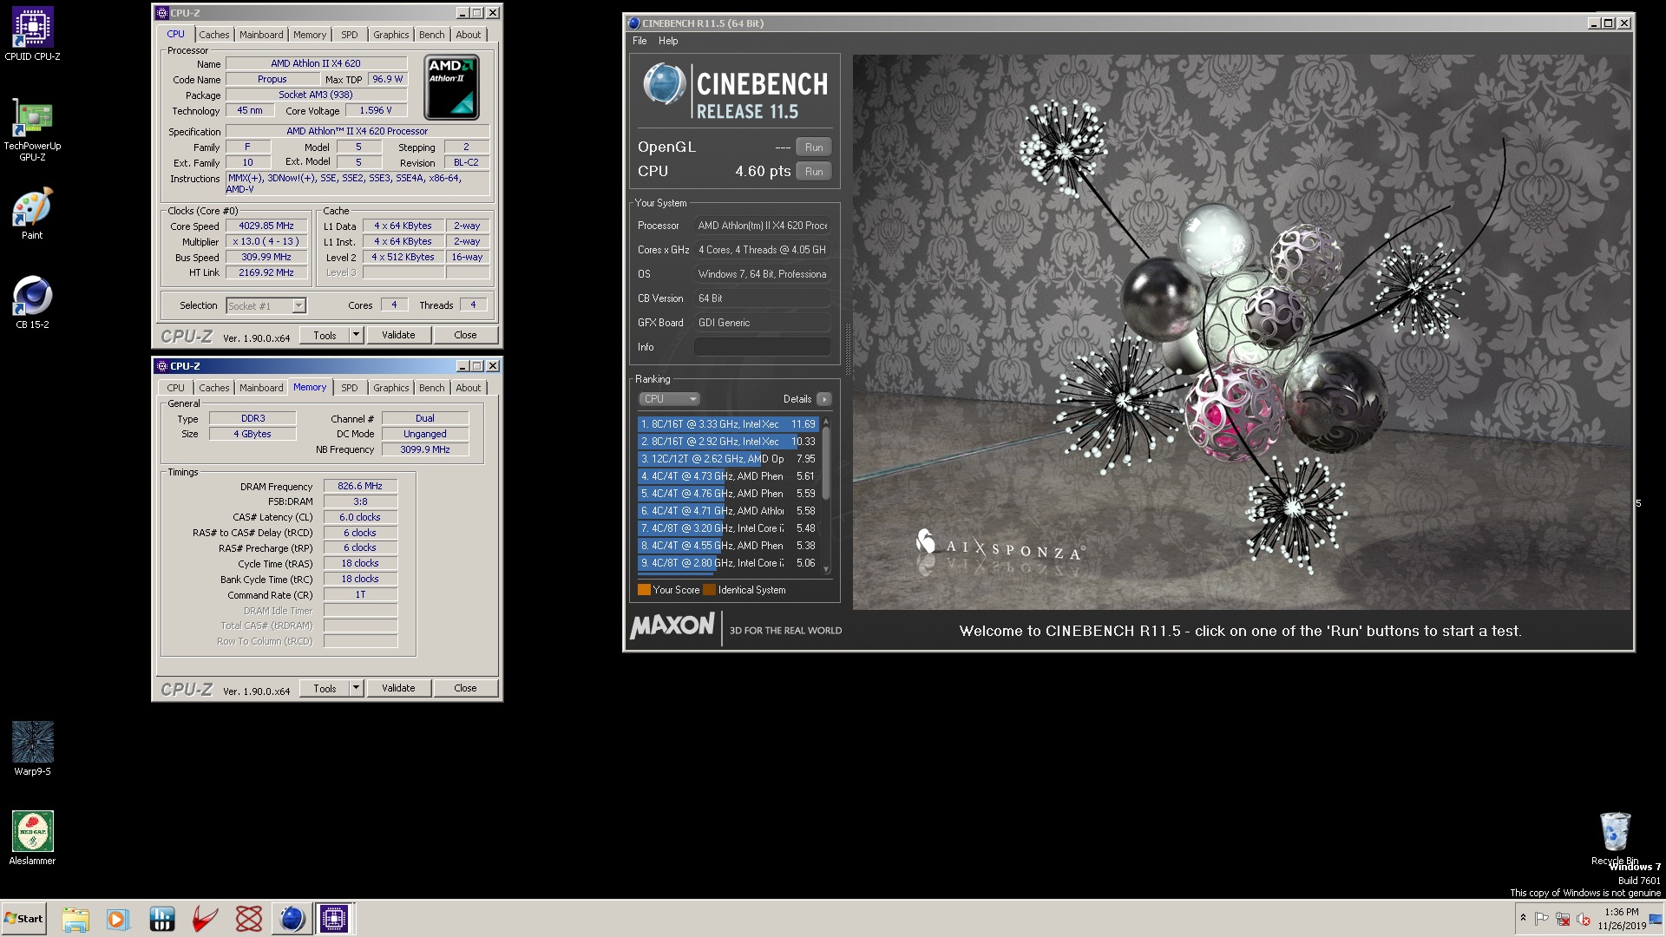Open the Warp9-5 desktop icon
Image resolution: width=1666 pixels, height=937 pixels.
pos(32,749)
